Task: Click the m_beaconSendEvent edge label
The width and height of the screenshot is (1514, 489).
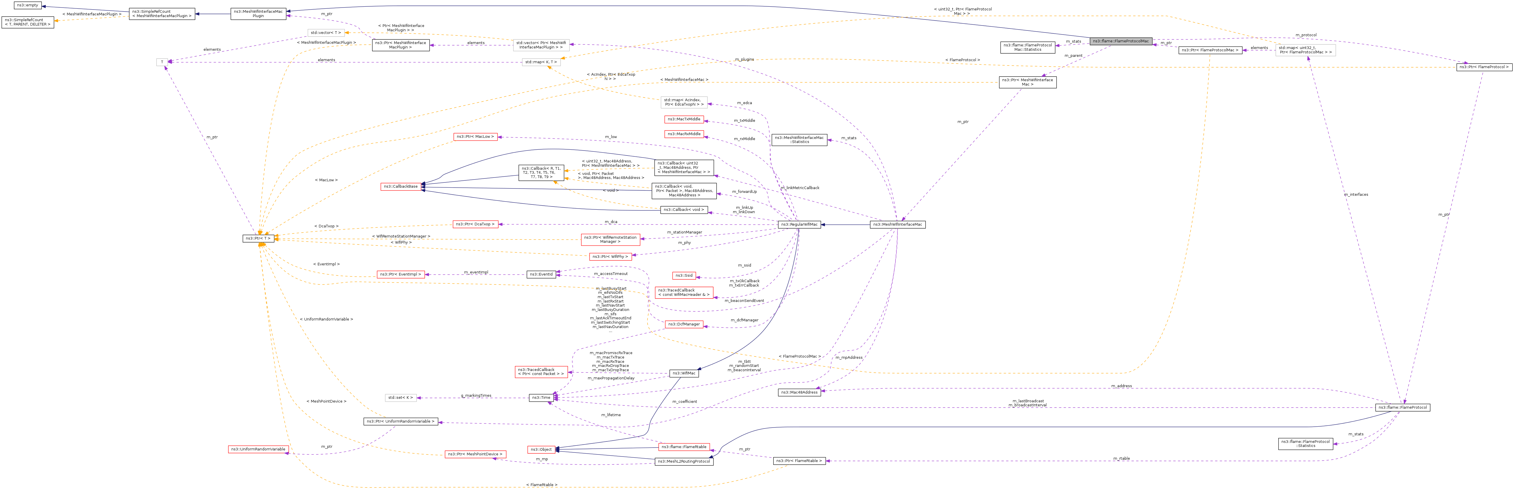Action: click(x=744, y=300)
